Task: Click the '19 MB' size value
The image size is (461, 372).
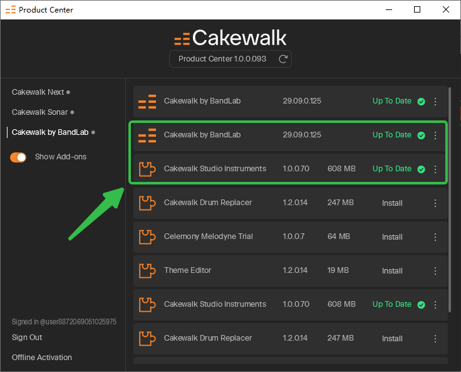Action: (338, 270)
